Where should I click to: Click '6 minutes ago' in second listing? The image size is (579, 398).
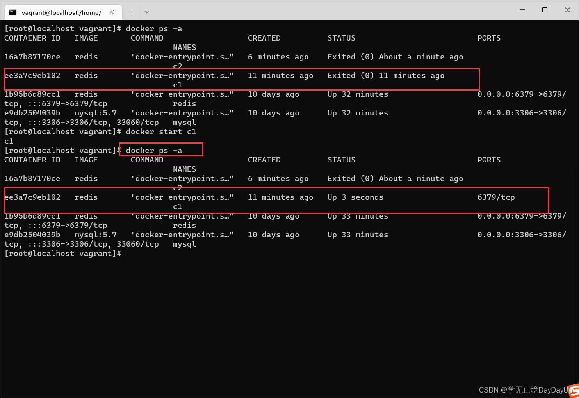278,179
